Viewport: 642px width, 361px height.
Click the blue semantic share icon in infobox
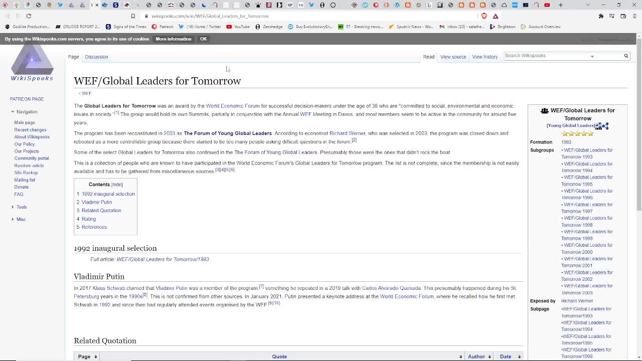tap(605, 126)
